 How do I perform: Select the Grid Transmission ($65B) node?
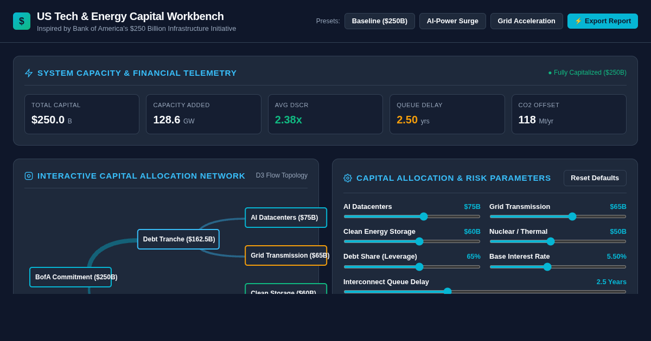pyautogui.click(x=286, y=255)
